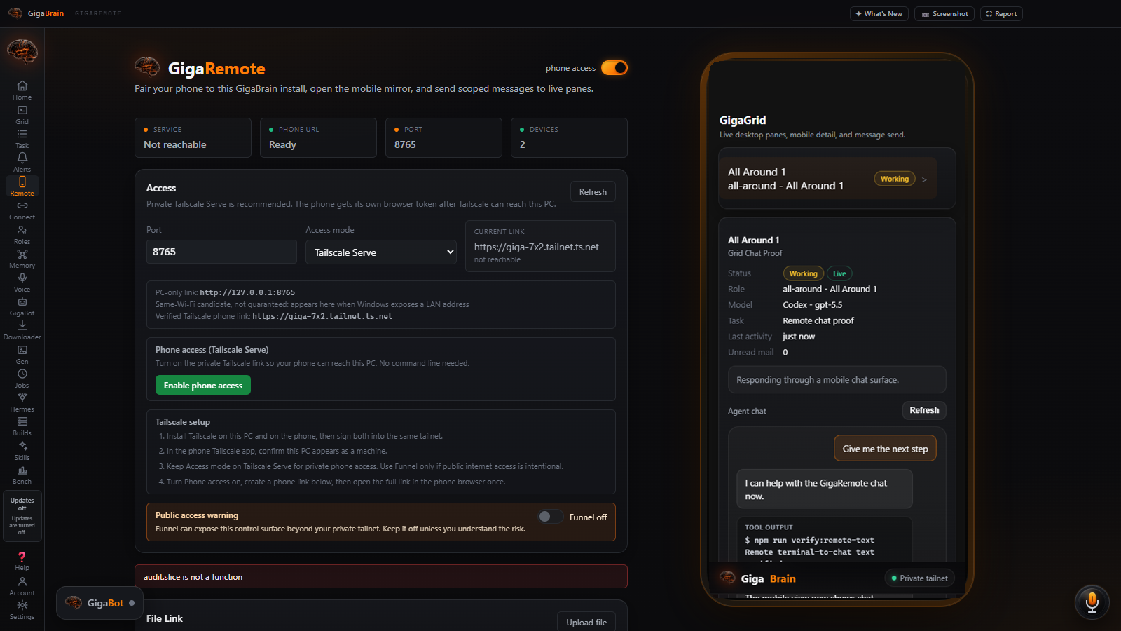Click the floating microphone button
Image resolution: width=1121 pixels, height=631 pixels.
click(1092, 602)
